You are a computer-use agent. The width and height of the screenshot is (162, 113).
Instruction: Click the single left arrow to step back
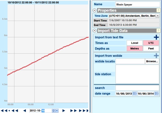click(25, 110)
